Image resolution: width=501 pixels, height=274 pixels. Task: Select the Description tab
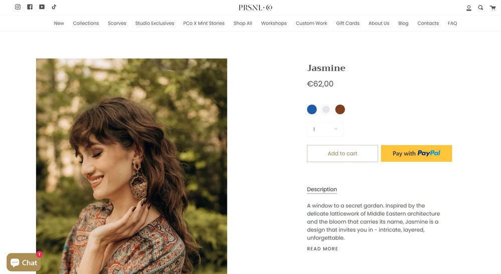click(x=322, y=189)
